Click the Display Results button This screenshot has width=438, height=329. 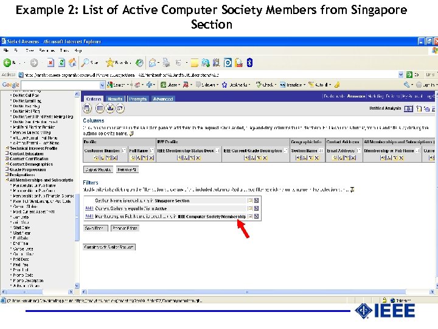[98, 169]
